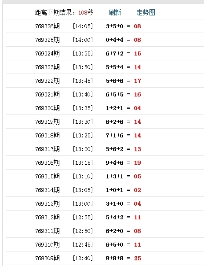
Task: Click the 769316期 result 19
Action: click(x=138, y=163)
